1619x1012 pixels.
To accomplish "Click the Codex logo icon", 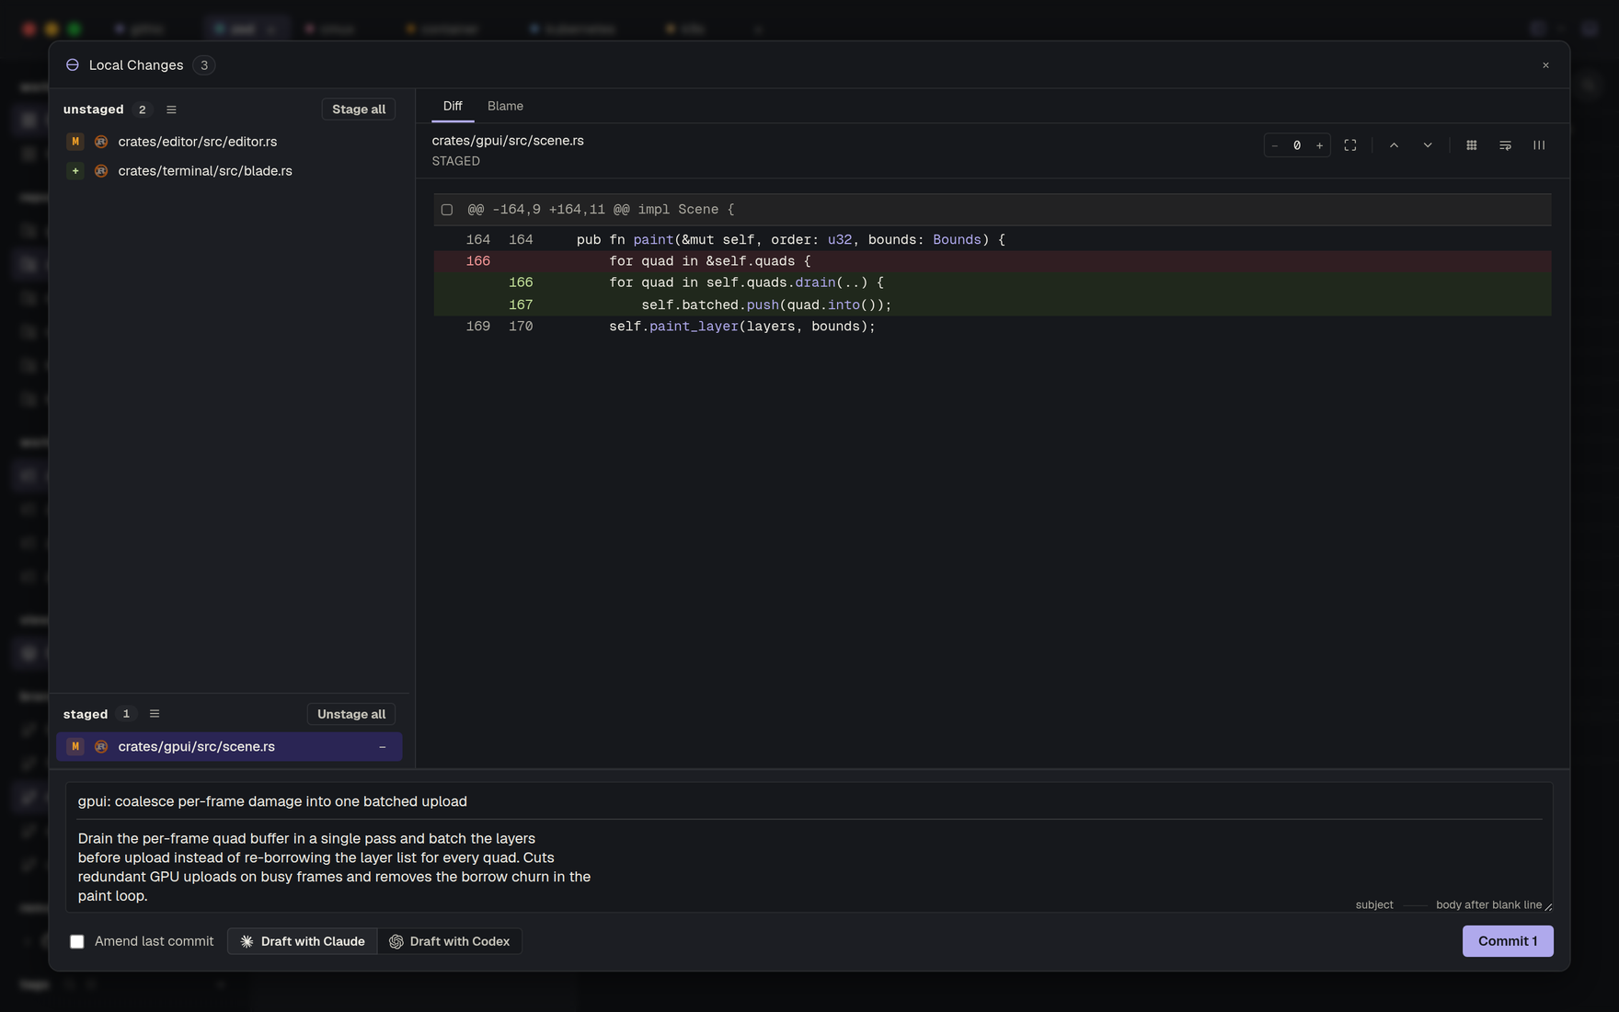I will coord(396,941).
